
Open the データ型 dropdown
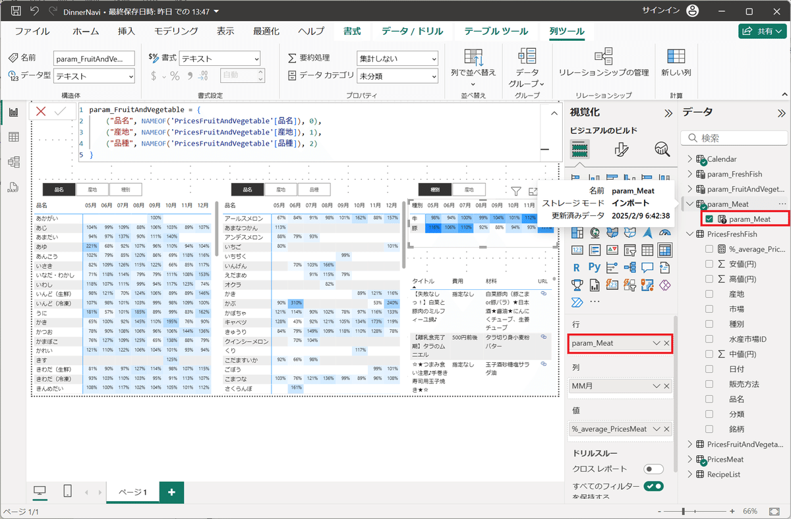click(x=94, y=76)
